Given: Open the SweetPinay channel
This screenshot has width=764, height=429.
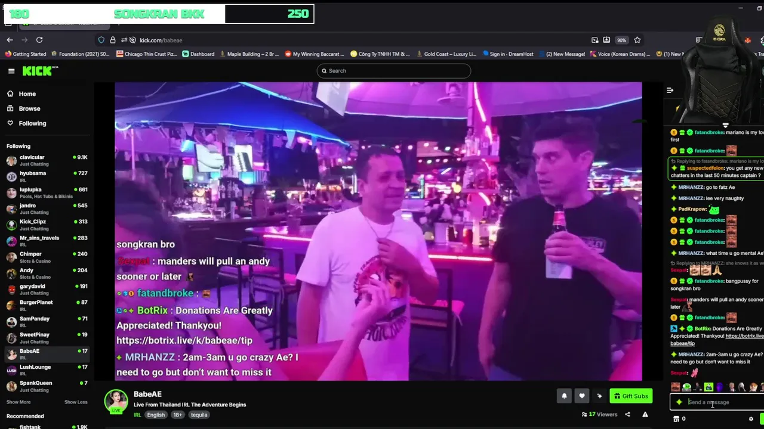Looking at the screenshot, I should pyautogui.click(x=47, y=337).
